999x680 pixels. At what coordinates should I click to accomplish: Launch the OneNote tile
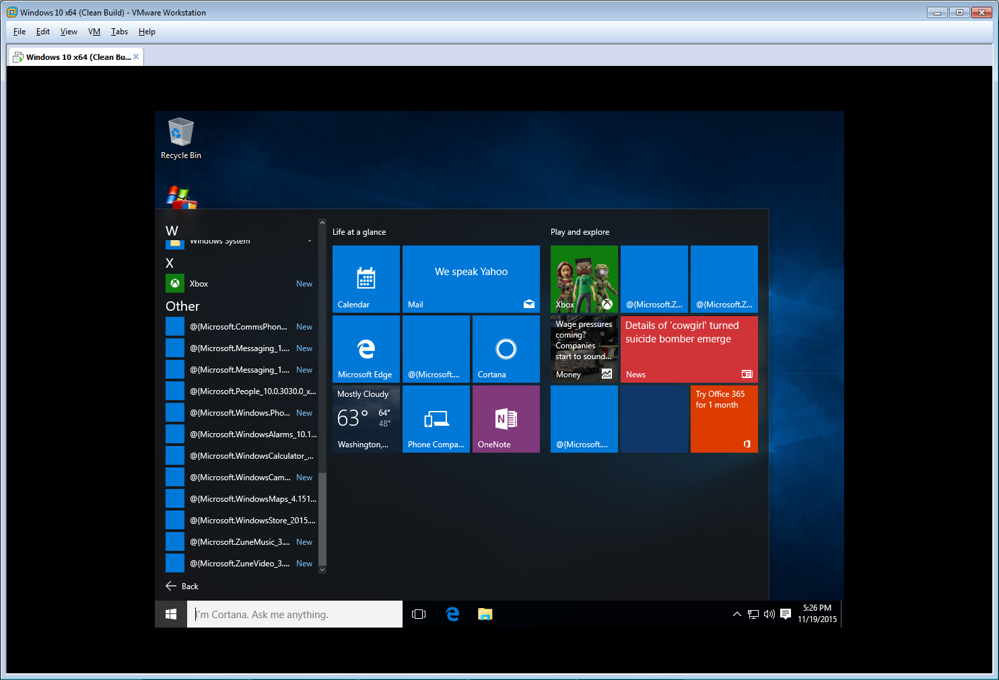pyautogui.click(x=506, y=419)
